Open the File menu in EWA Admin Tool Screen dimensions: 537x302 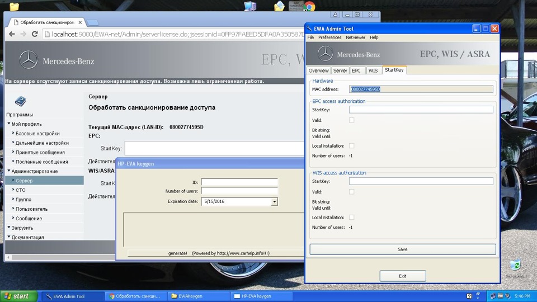coord(310,37)
